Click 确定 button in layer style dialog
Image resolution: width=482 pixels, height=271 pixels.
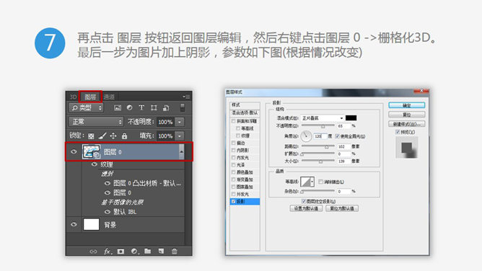tap(407, 105)
